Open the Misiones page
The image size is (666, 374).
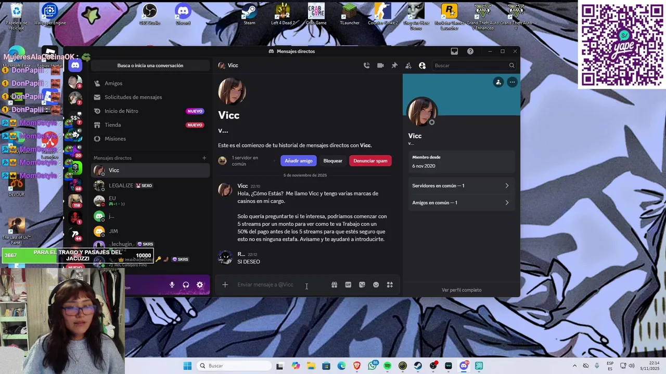(x=150, y=139)
